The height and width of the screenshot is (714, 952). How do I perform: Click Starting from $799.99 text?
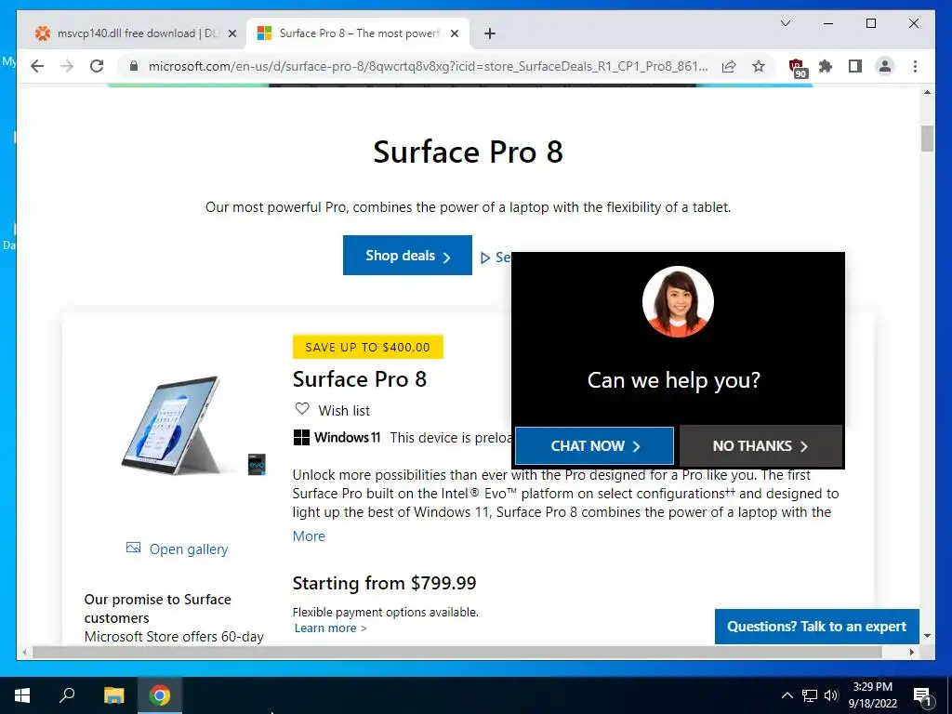click(x=384, y=583)
